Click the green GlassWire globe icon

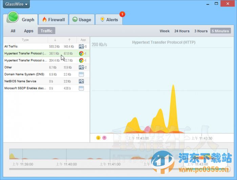coord(13,17)
